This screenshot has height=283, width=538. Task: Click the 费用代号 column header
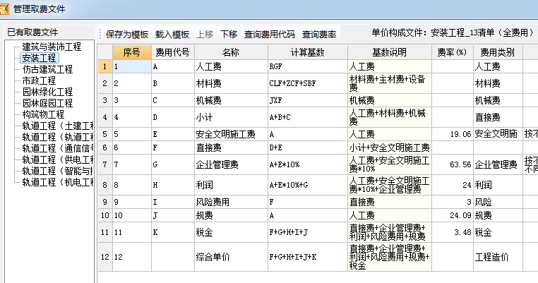pyautogui.click(x=172, y=52)
